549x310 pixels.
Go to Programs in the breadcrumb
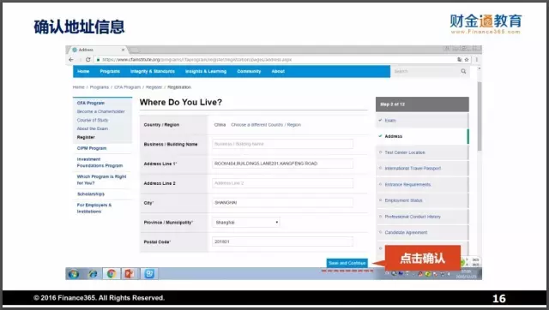pyautogui.click(x=100, y=87)
